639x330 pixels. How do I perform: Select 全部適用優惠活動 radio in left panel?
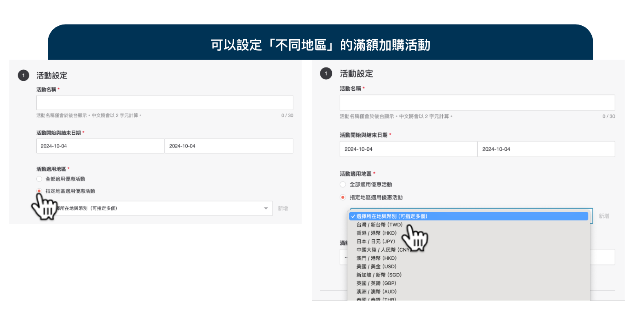click(39, 179)
